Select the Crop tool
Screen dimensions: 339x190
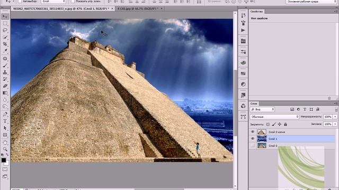[x=5, y=44]
